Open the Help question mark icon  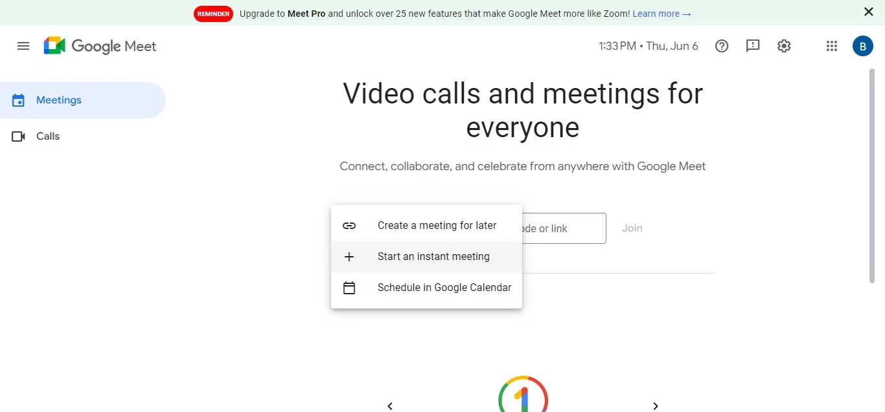point(722,46)
